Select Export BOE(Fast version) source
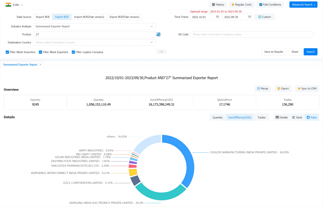323x207 pixels. coord(124,17)
